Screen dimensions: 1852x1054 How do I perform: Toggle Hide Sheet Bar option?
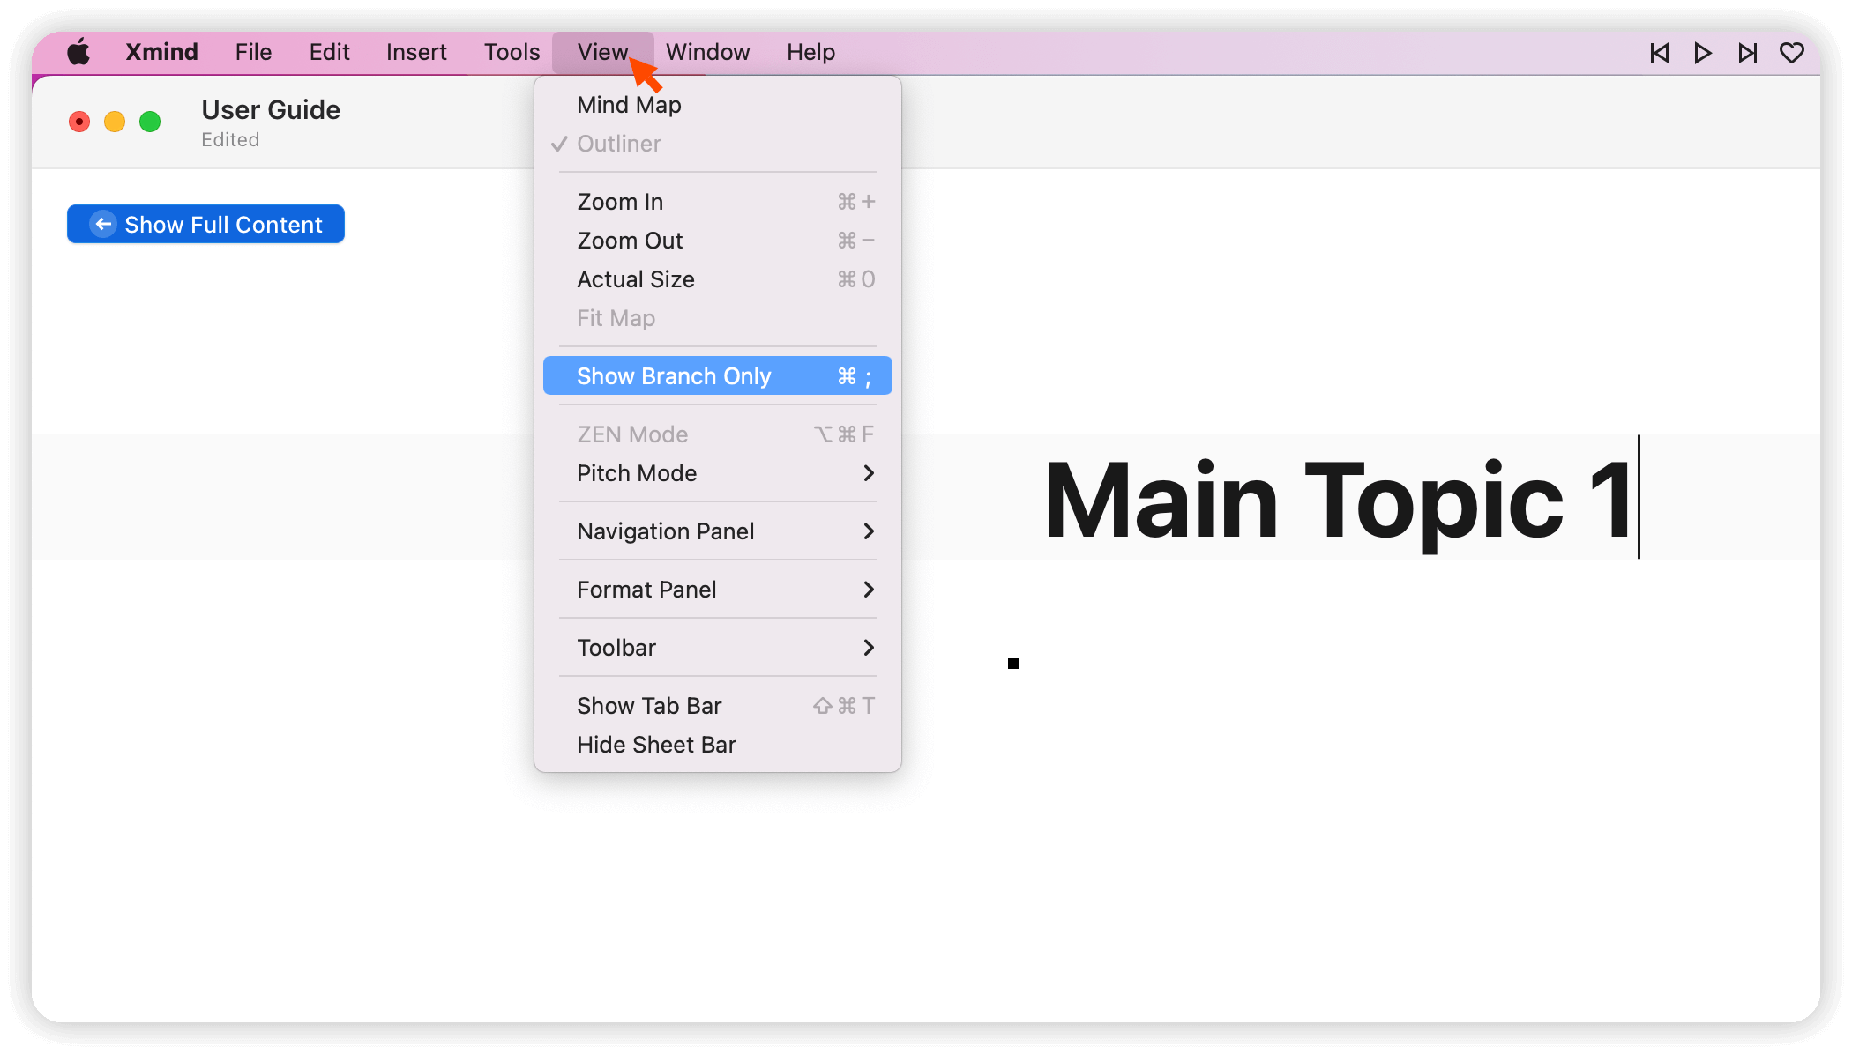pyautogui.click(x=656, y=745)
